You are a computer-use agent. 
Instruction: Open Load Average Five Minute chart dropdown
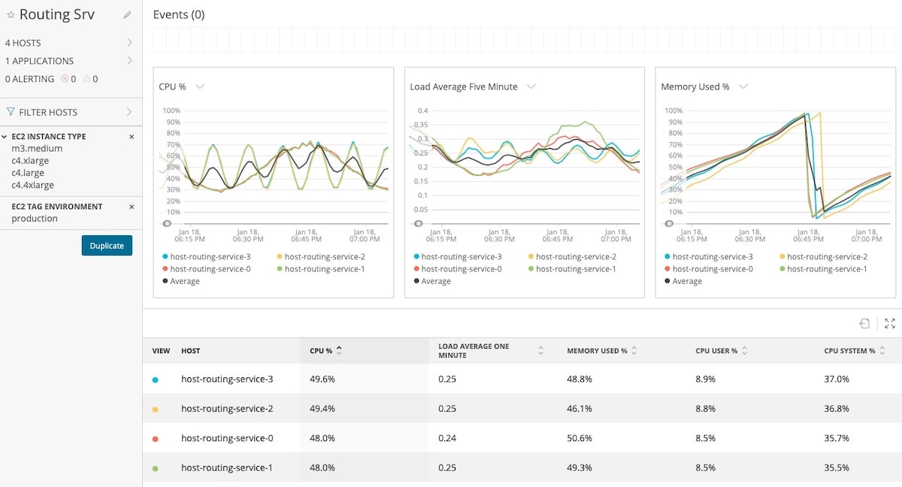tap(531, 86)
